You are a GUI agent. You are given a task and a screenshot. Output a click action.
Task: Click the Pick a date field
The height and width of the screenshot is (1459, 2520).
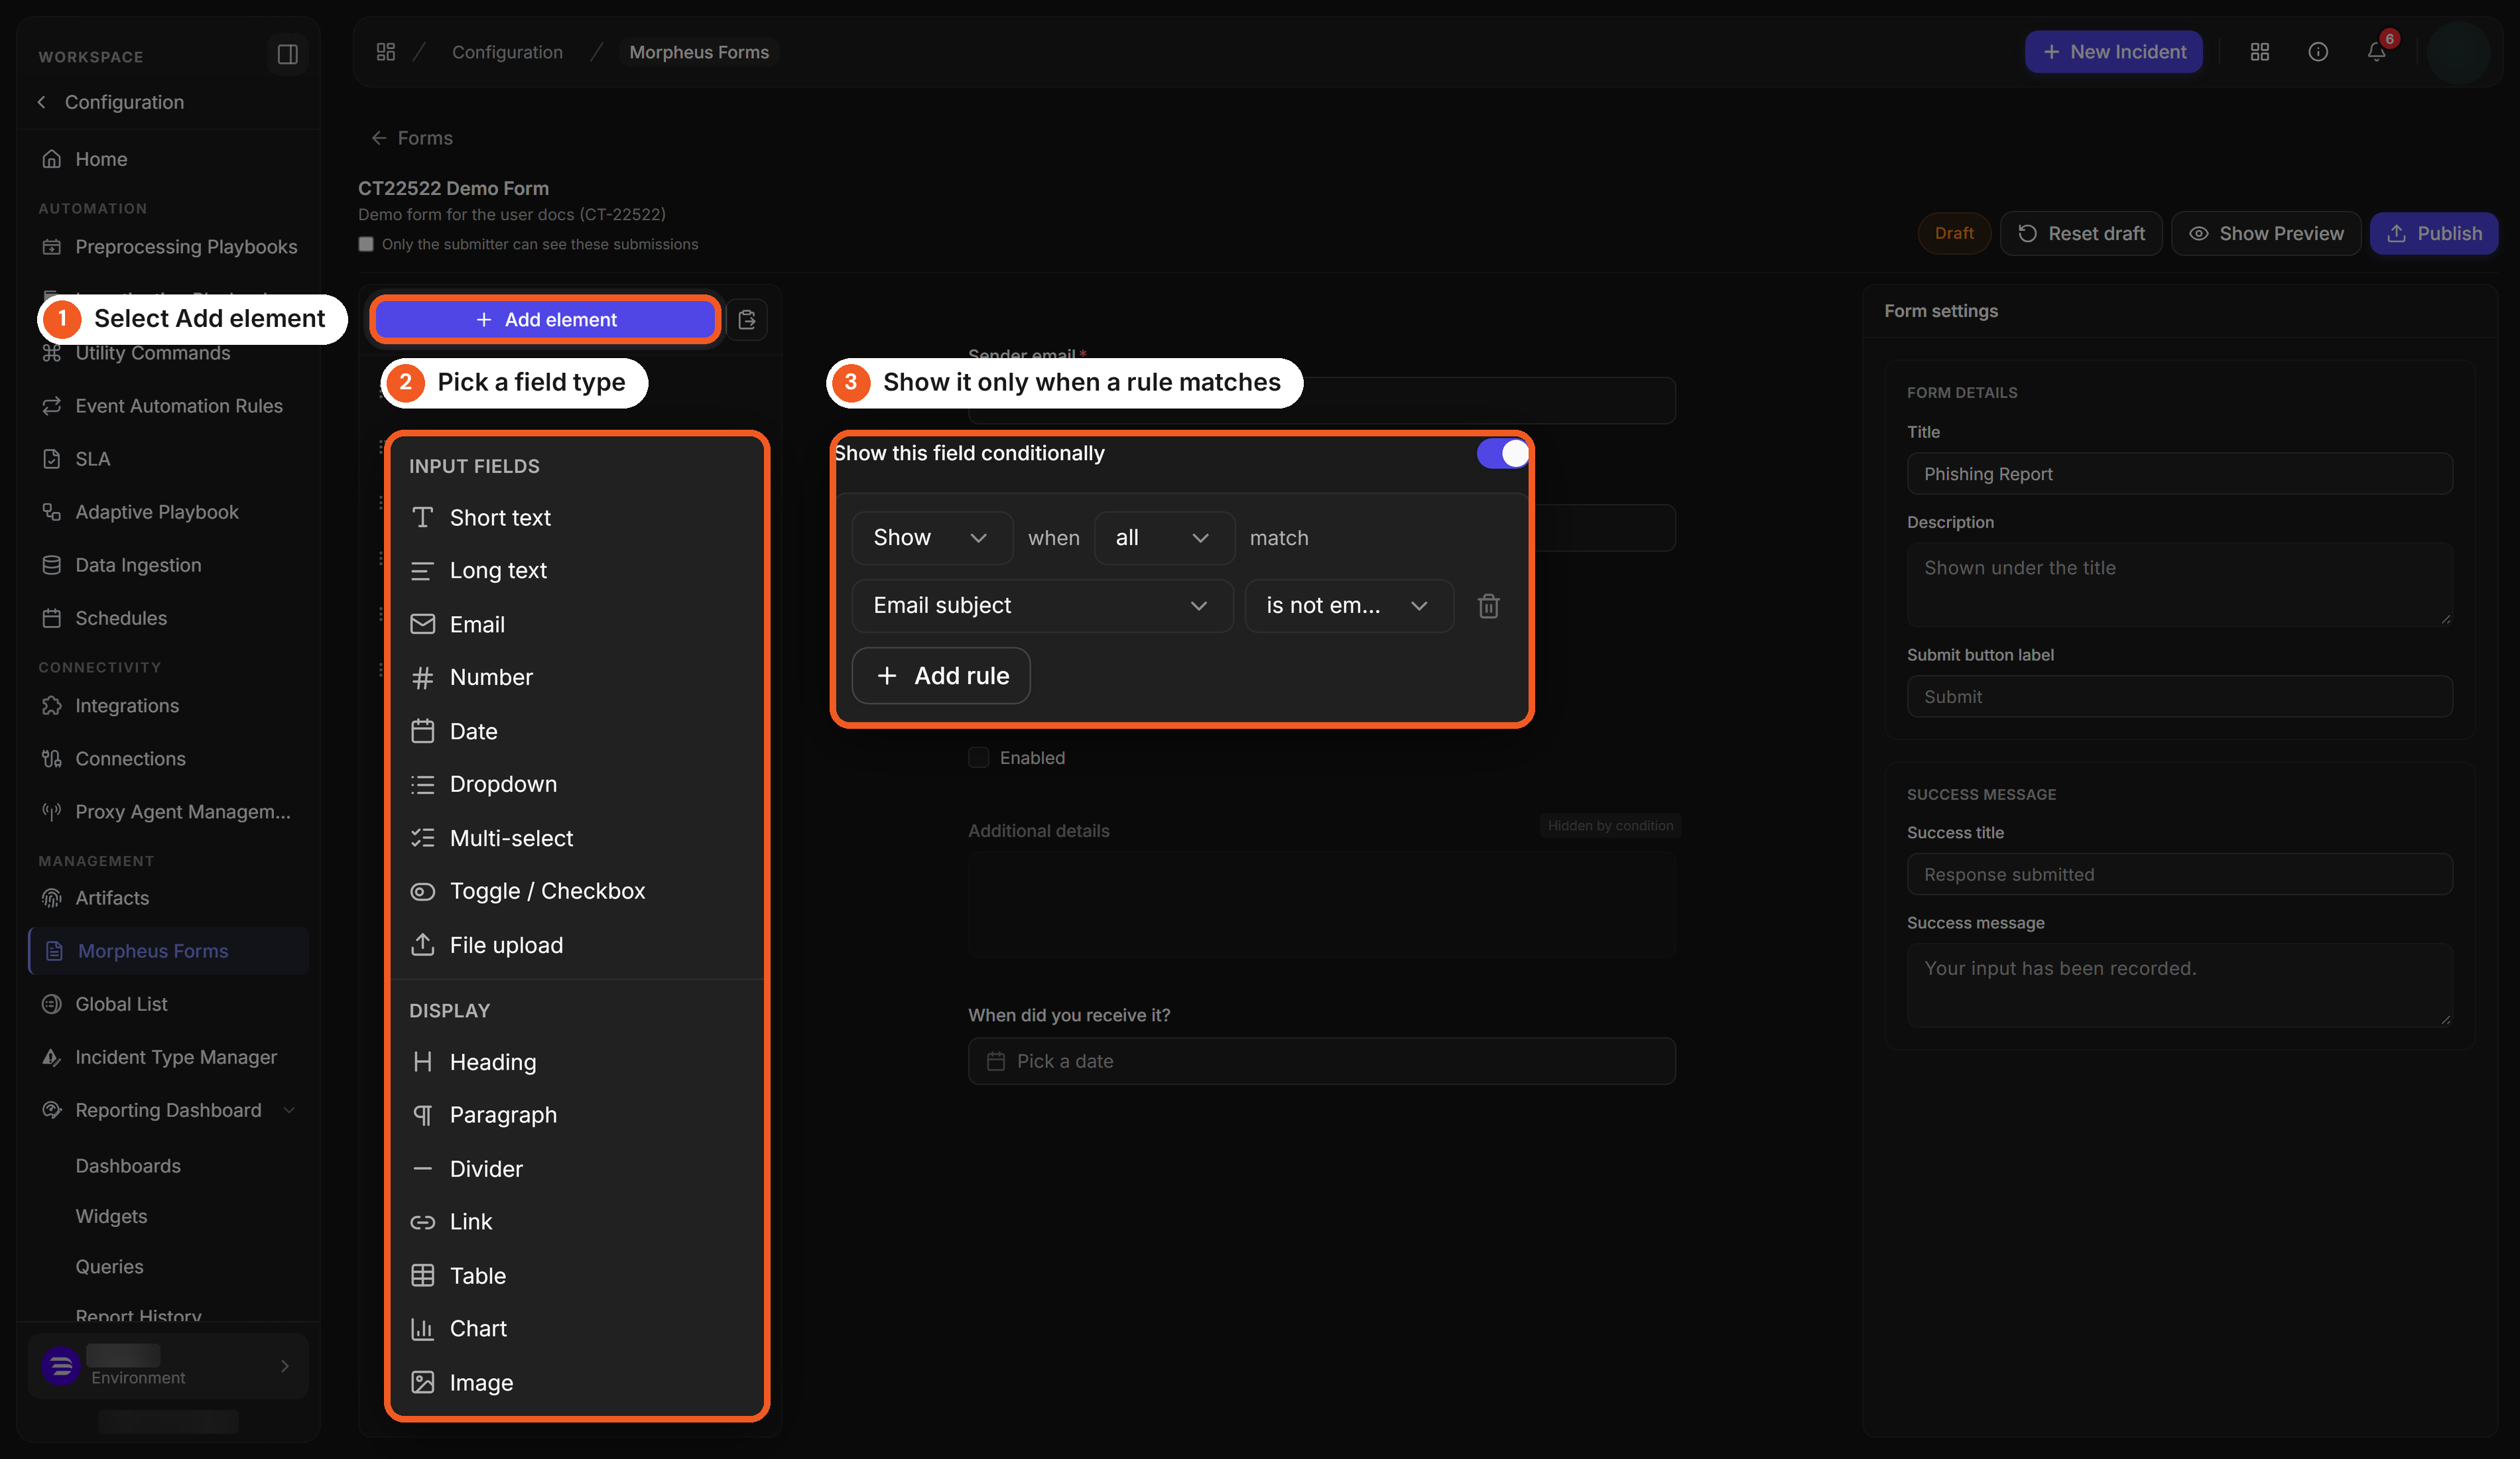coord(1321,1061)
